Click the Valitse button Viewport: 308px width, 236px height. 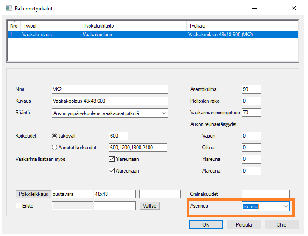click(x=150, y=206)
